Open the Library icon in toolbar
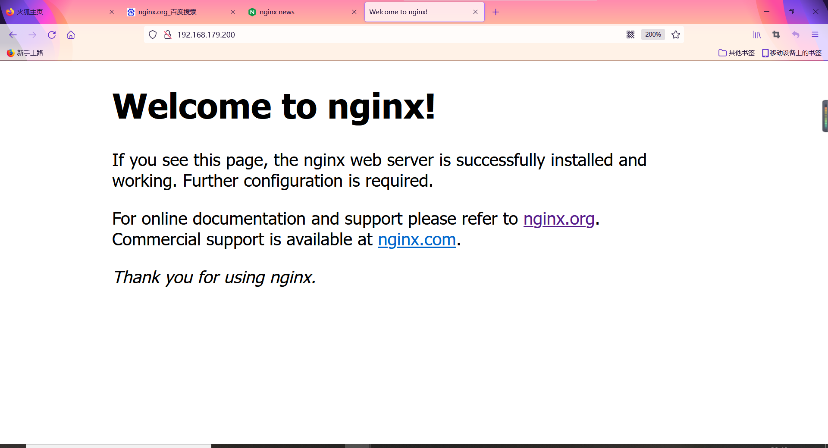 pyautogui.click(x=757, y=35)
